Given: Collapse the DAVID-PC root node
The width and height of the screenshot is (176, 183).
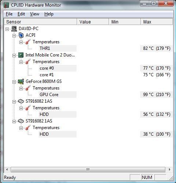Looking at the screenshot, I should coord(7,29).
